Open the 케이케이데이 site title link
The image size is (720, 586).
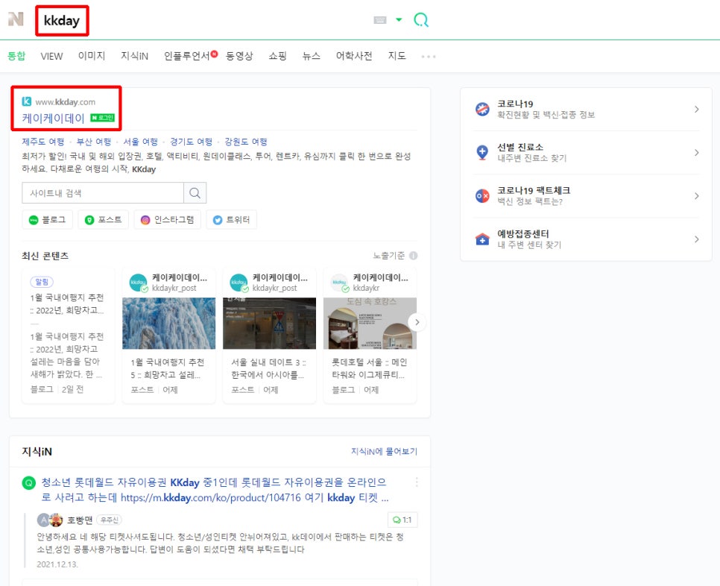click(53, 119)
